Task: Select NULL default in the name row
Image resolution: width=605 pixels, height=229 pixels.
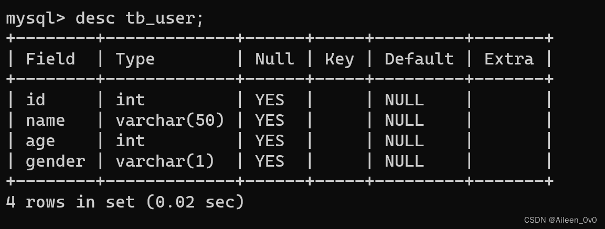Action: pos(404,120)
